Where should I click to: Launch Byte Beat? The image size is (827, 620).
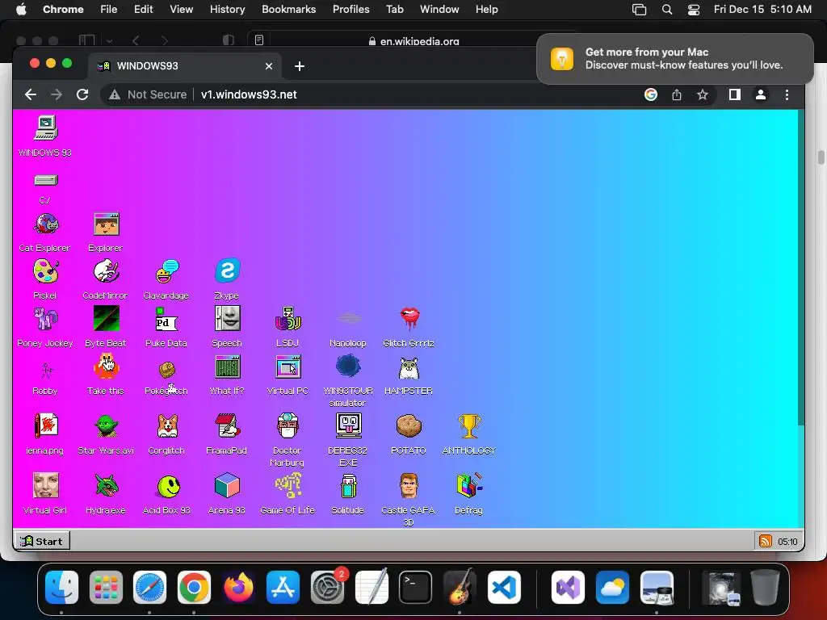(106, 319)
